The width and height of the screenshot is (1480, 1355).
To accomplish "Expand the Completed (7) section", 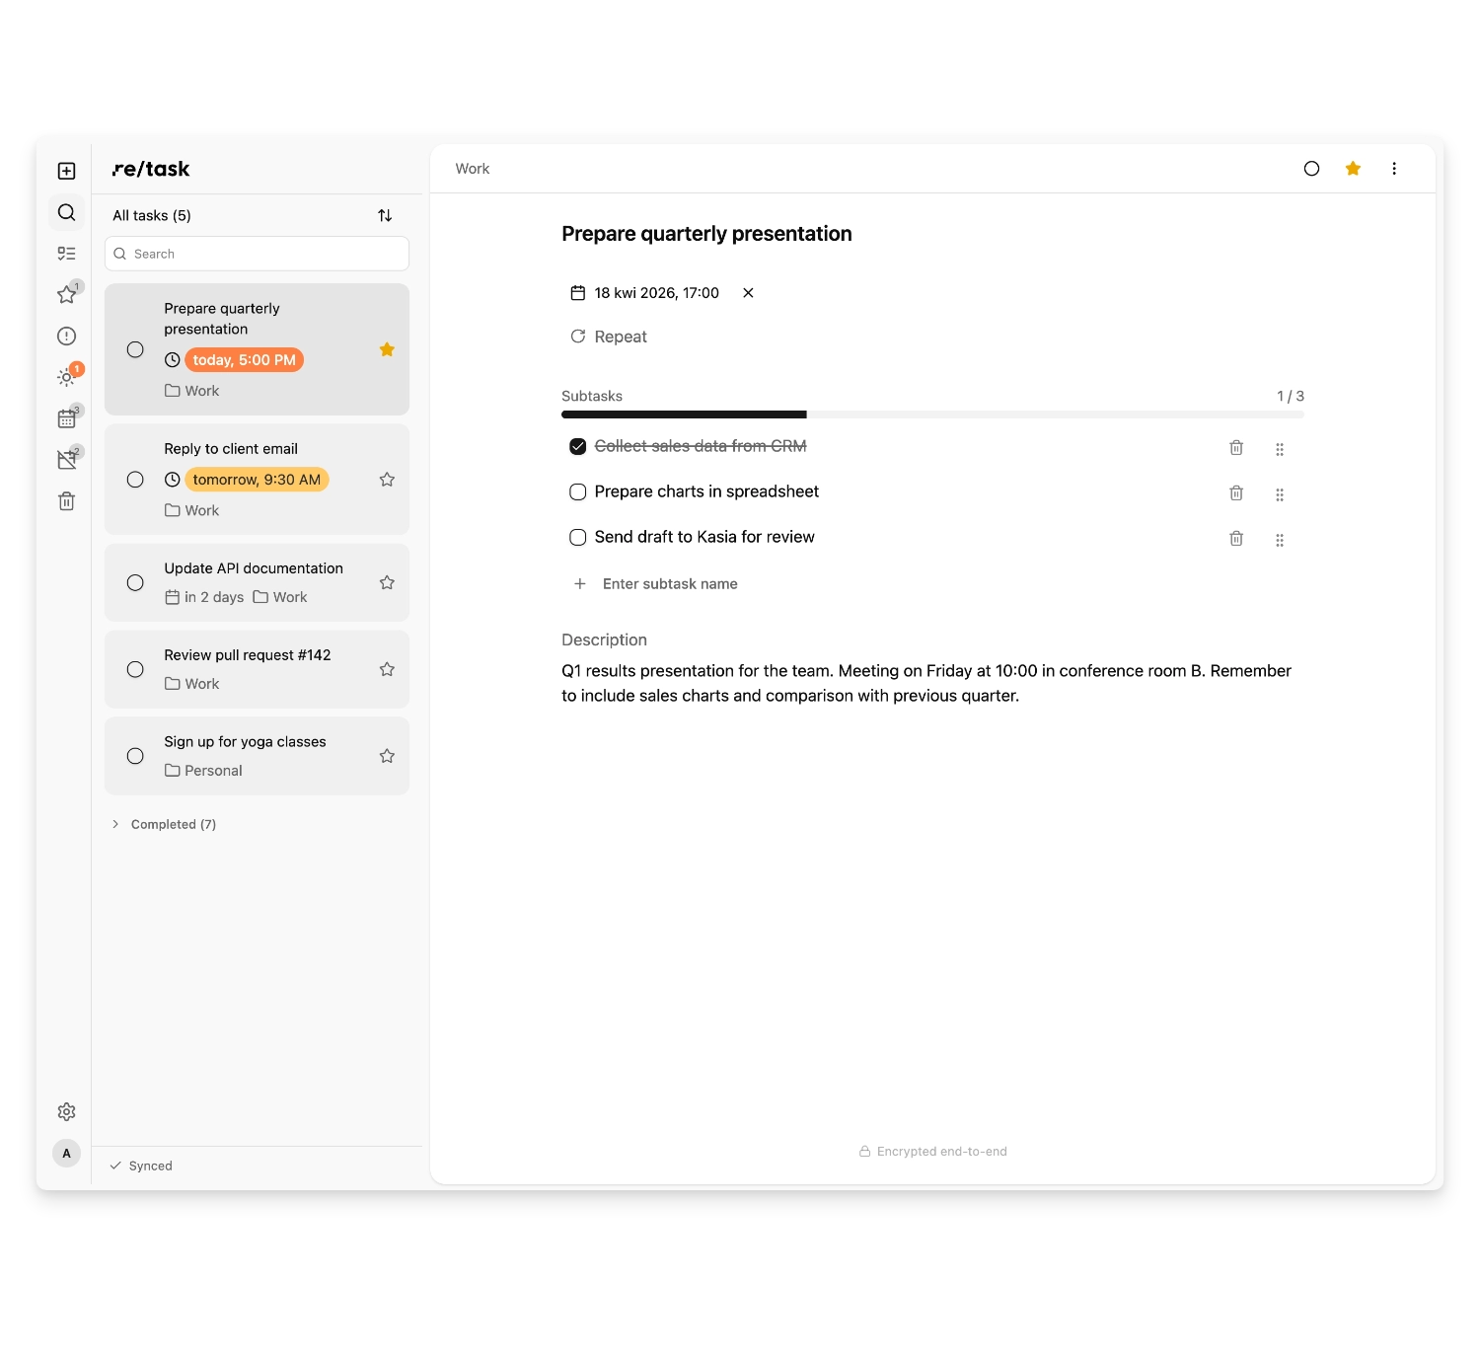I will pos(164,824).
